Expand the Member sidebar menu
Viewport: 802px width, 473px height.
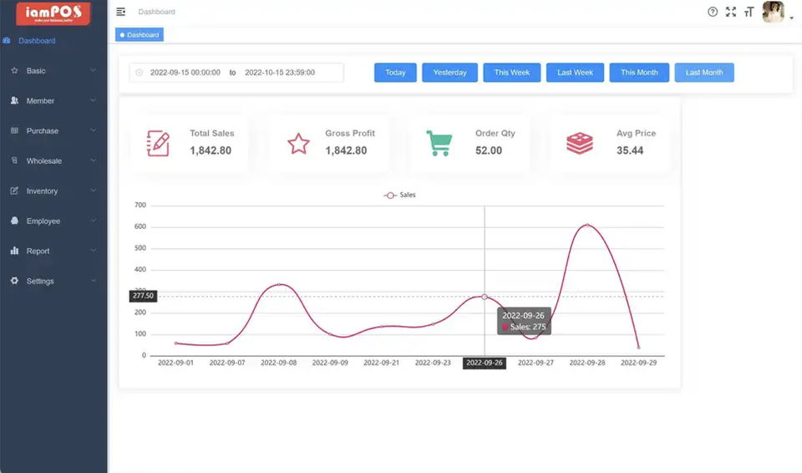pos(53,101)
